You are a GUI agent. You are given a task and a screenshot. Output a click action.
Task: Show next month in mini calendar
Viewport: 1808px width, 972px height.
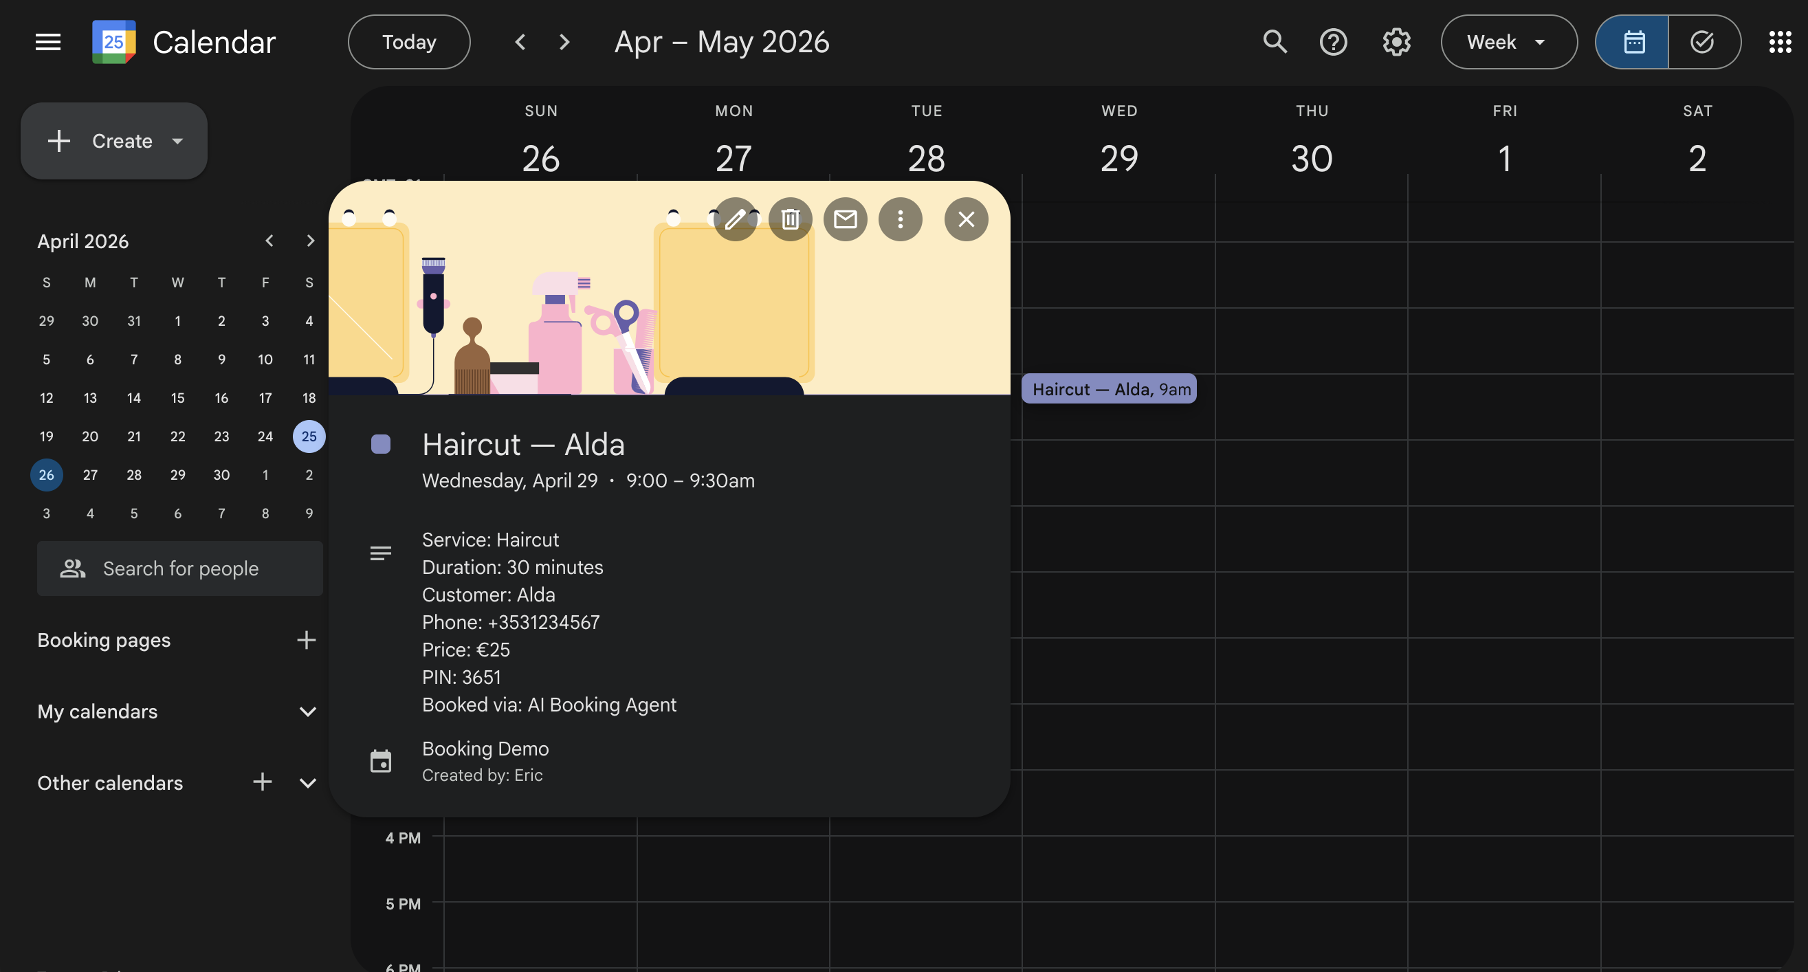[x=310, y=241]
